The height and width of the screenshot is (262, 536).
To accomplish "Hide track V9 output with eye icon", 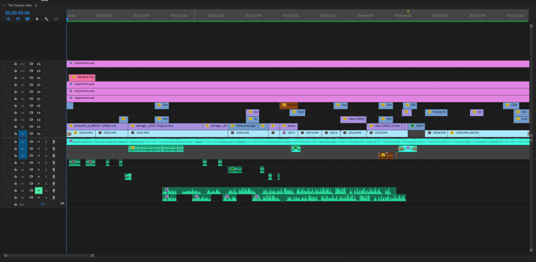I will (38, 77).
